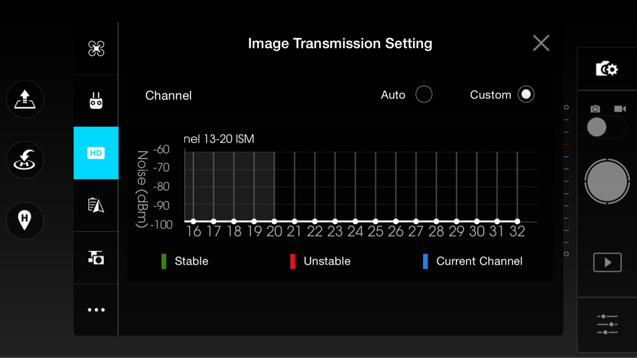This screenshot has width=637, height=358.
Task: Select channel 32 on noise chart
Action: [517, 221]
